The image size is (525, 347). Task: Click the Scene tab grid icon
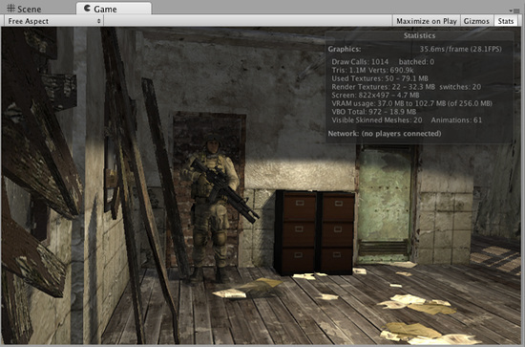[11, 9]
